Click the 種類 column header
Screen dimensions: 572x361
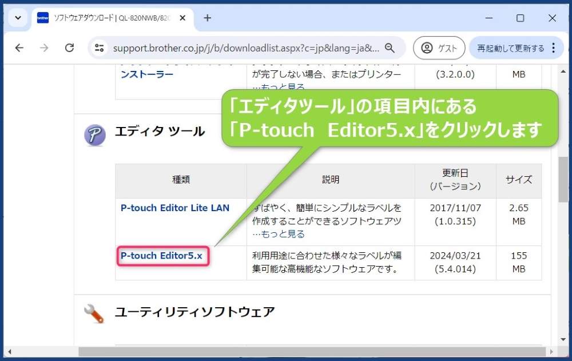[x=181, y=180]
